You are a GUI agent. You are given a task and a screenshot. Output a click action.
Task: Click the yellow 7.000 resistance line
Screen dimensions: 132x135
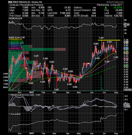pyautogui.click(x=109, y=40)
